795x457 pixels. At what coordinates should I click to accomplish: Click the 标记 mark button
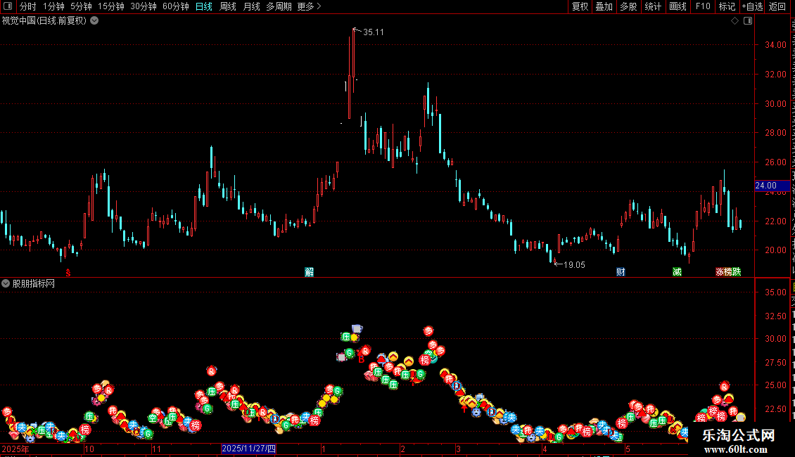tap(727, 6)
